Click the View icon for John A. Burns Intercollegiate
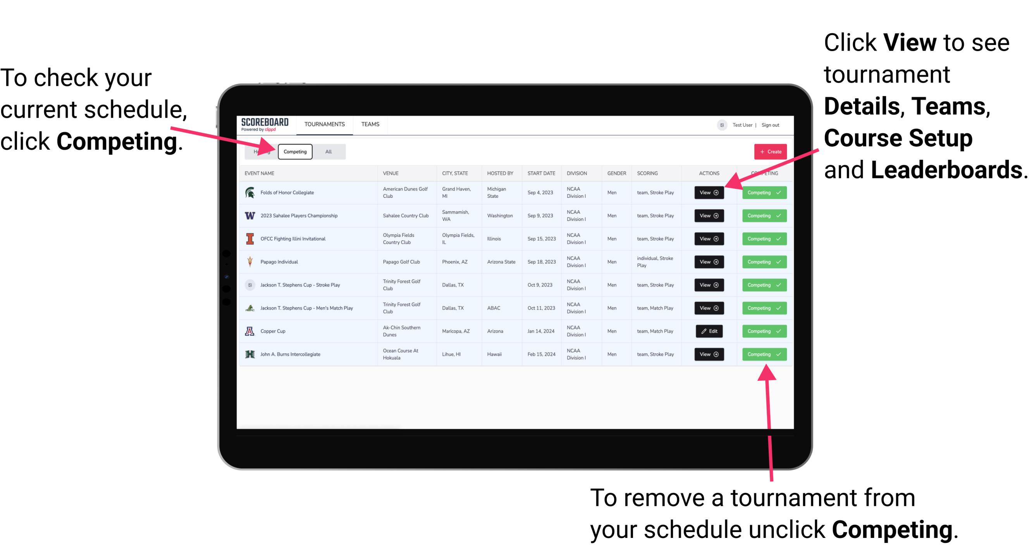Viewport: 1029px width, 553px height. (708, 354)
